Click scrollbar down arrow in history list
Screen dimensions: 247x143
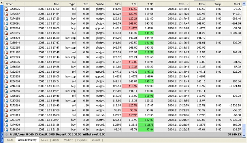(x=244, y=135)
